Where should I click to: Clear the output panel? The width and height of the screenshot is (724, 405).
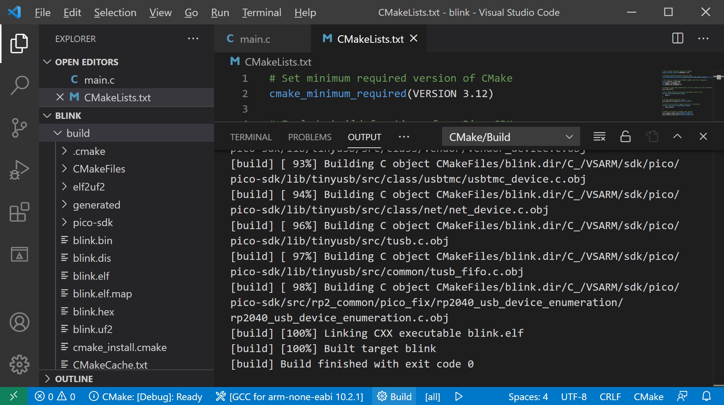coord(599,137)
